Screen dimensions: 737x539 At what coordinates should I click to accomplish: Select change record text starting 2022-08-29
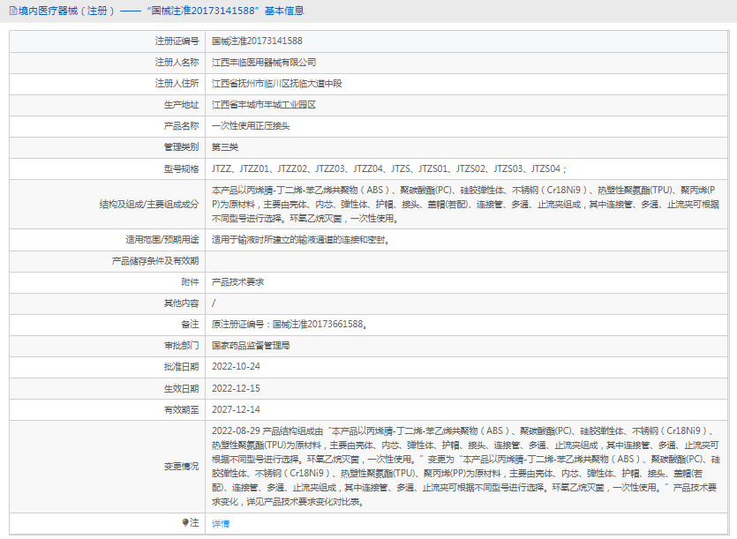tap(465, 466)
